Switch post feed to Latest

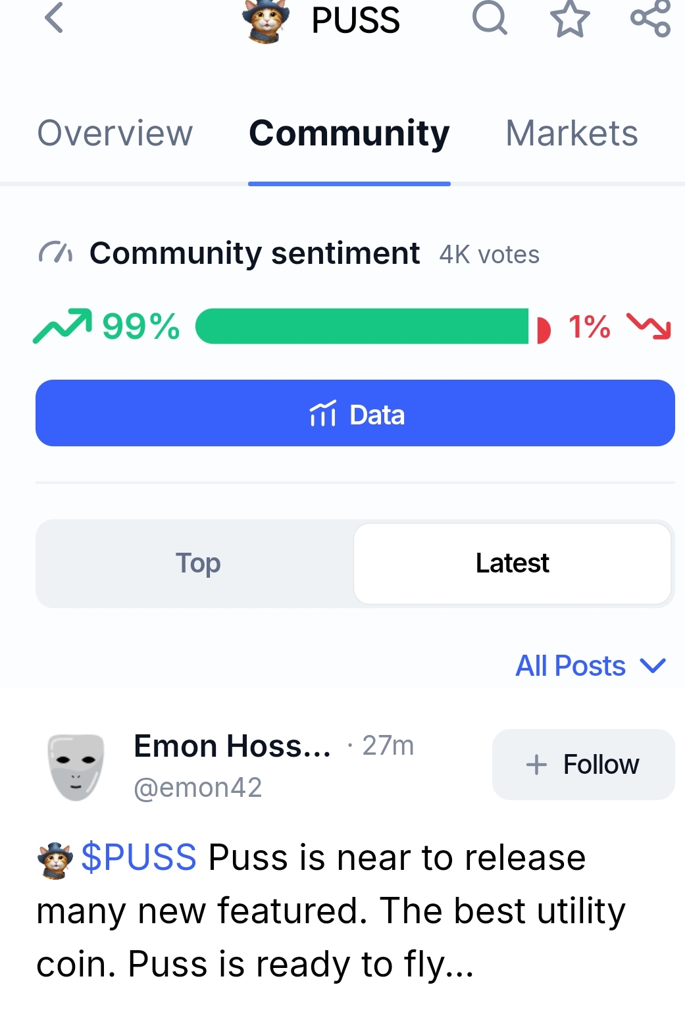pos(512,563)
